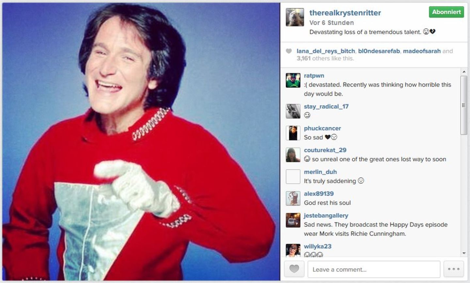This screenshot has height=283, width=470.
Task: Click into the Leave a comment field
Action: 374,269
